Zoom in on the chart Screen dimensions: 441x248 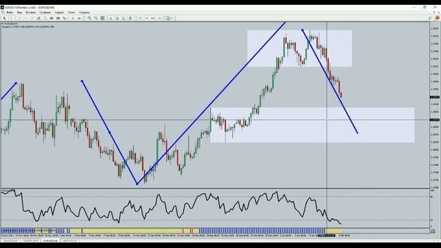click(90, 19)
